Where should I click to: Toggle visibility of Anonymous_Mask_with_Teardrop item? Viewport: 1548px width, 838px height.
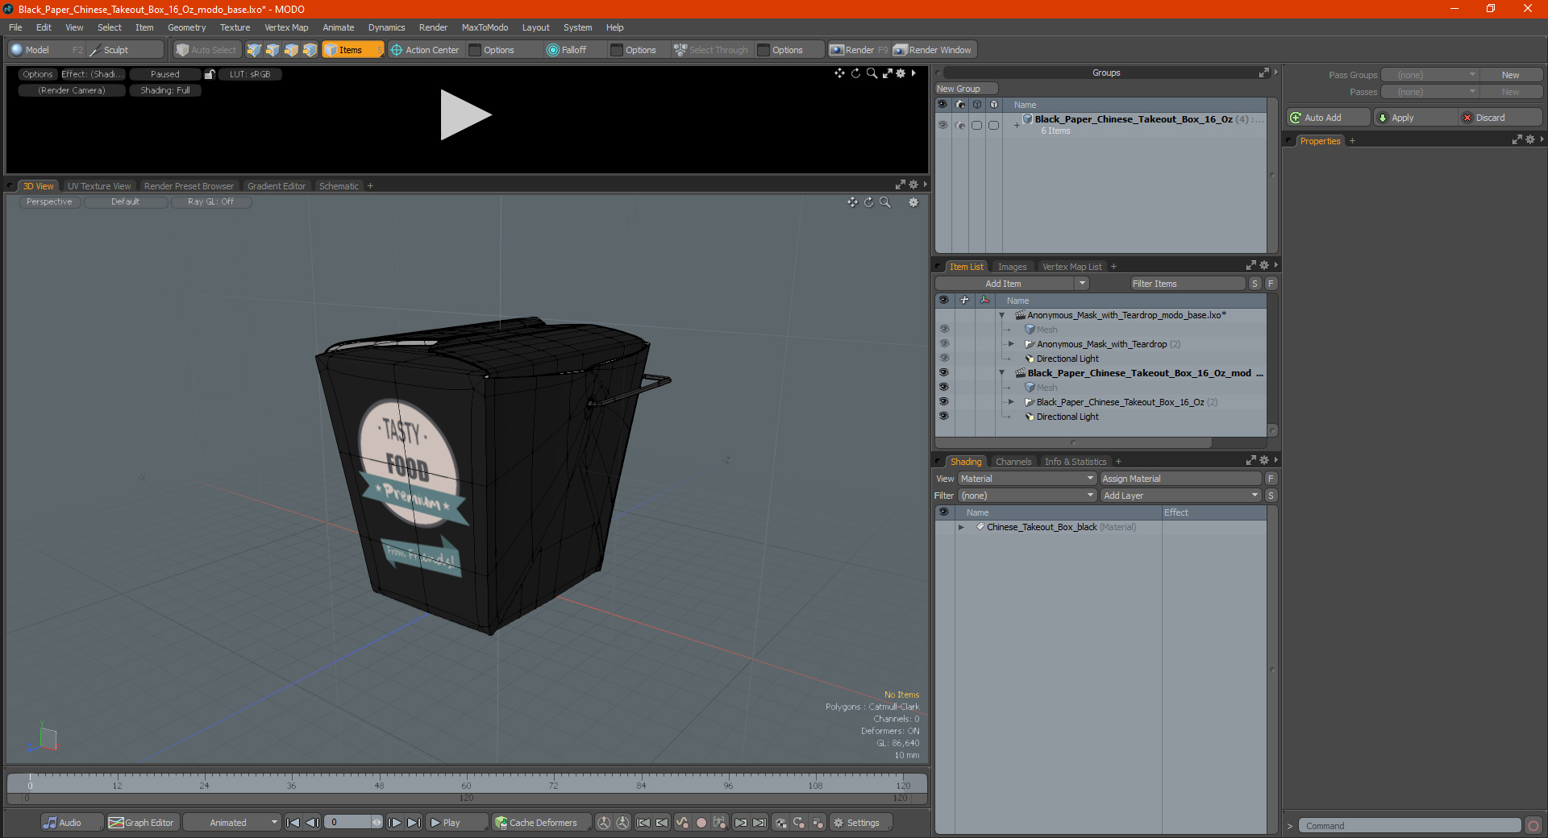coord(943,344)
